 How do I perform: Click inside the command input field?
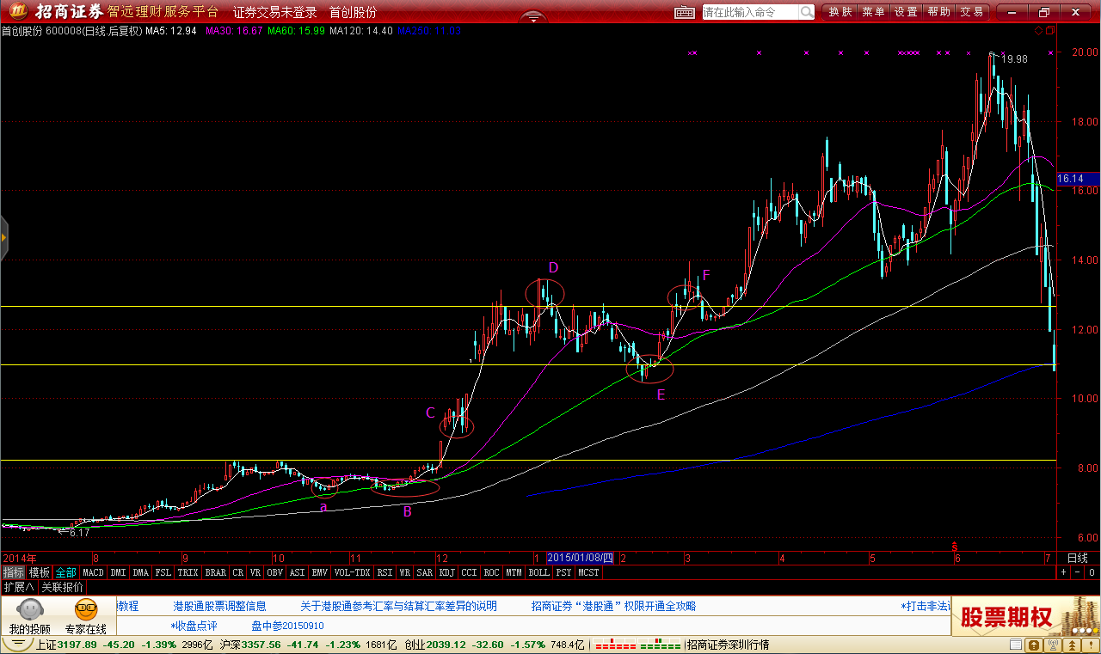point(749,12)
